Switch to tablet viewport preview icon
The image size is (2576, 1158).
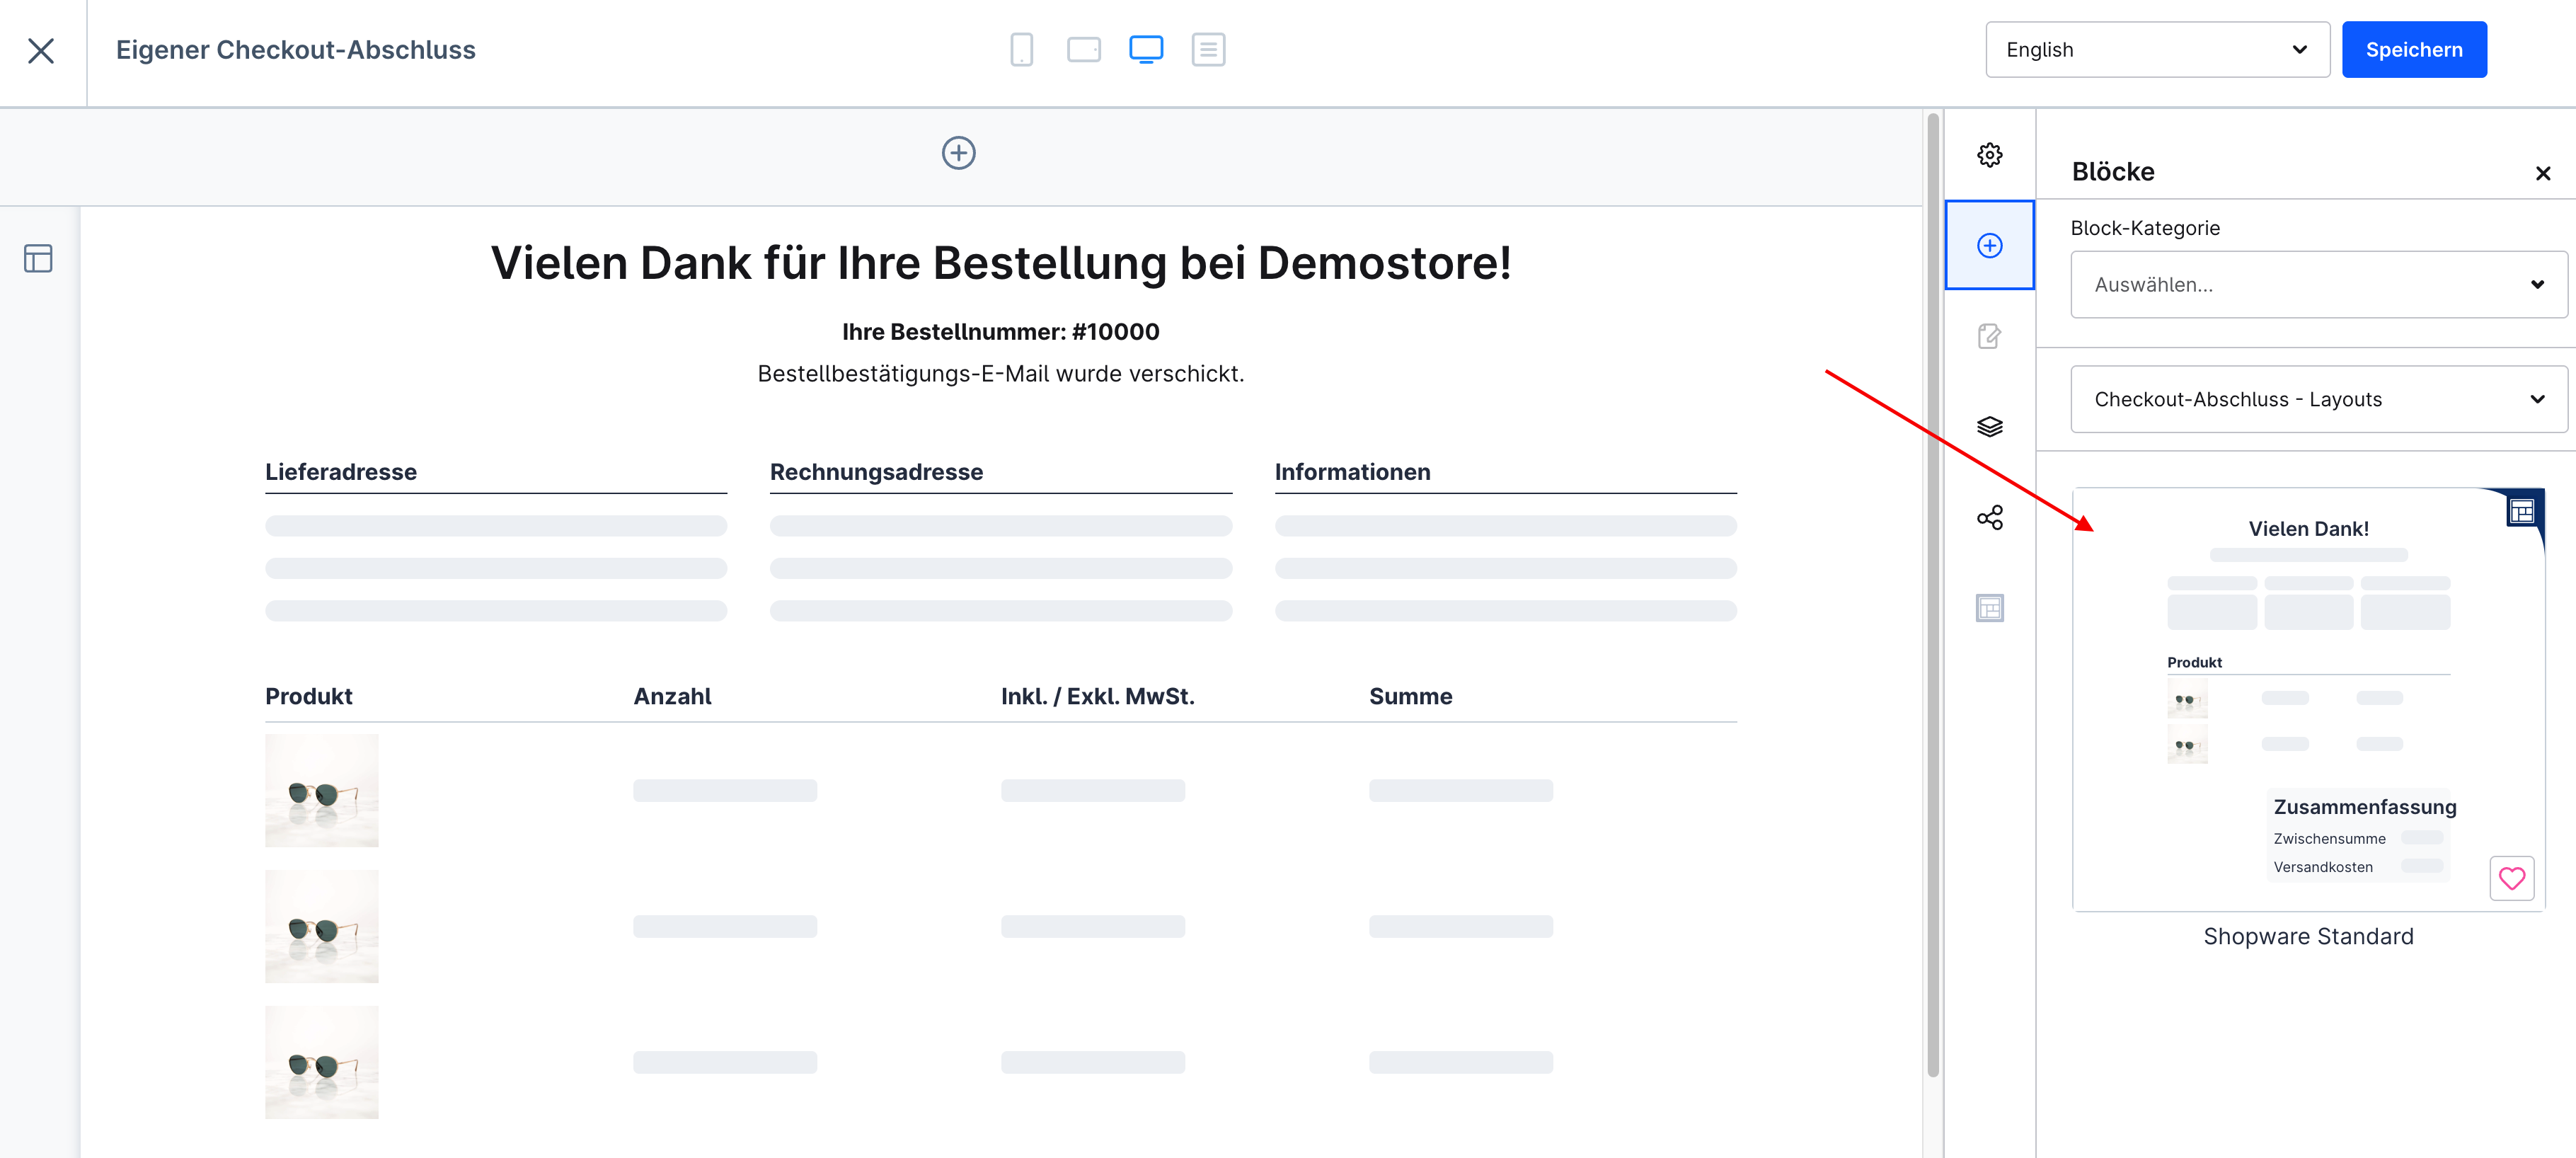pyautogui.click(x=1083, y=49)
